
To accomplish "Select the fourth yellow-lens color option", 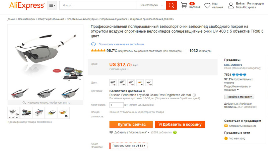I will coord(140,83).
